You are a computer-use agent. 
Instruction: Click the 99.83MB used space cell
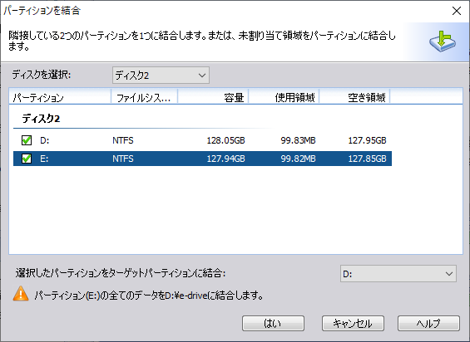click(x=298, y=140)
